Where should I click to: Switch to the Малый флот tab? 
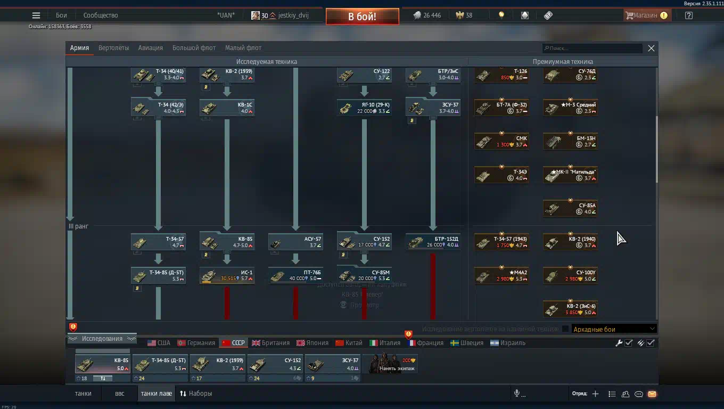pyautogui.click(x=243, y=48)
